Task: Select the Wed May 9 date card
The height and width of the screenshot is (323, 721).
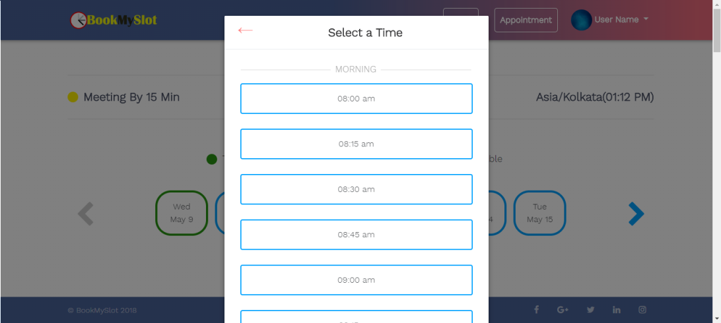Action: coord(182,213)
